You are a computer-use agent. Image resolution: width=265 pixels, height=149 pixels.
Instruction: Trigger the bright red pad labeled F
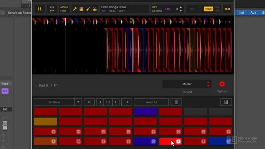tap(170, 142)
